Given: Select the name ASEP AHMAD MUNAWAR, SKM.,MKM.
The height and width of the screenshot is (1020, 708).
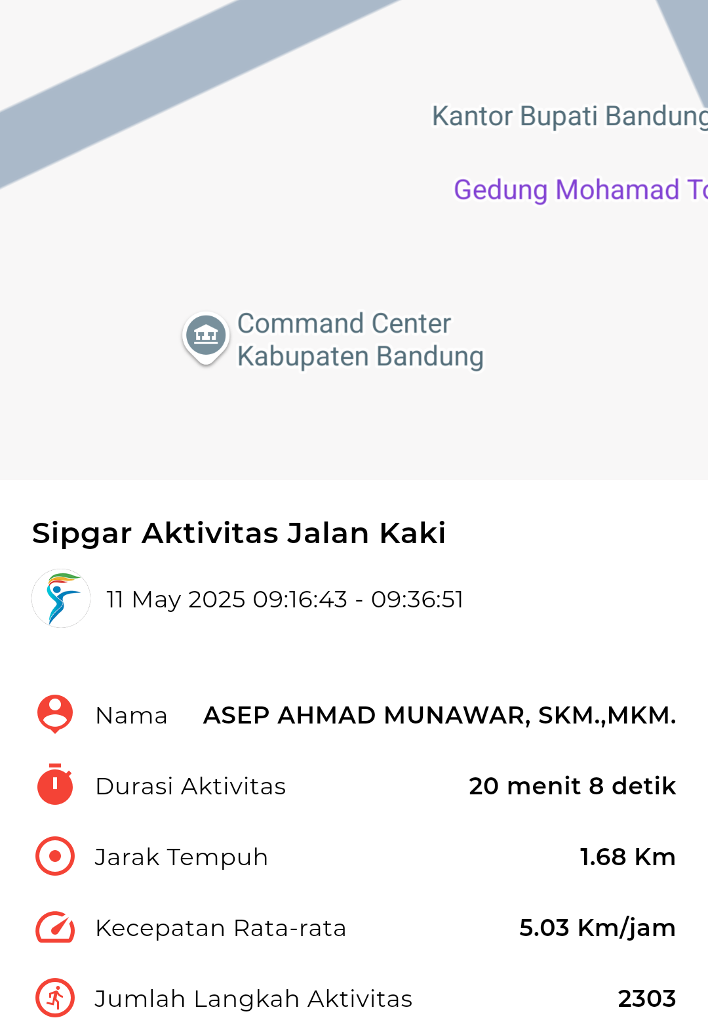Looking at the screenshot, I should pos(440,715).
